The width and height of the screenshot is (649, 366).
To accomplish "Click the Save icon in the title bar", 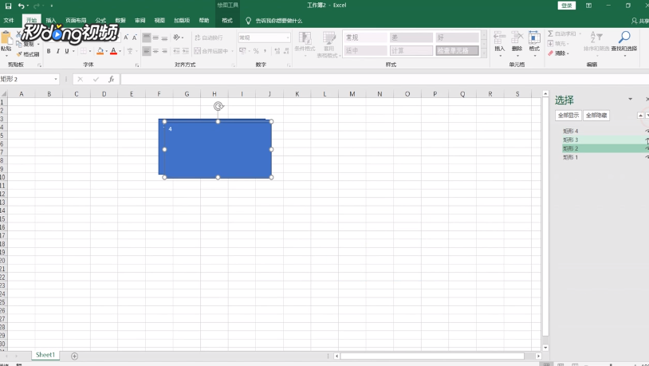I will coord(8,6).
